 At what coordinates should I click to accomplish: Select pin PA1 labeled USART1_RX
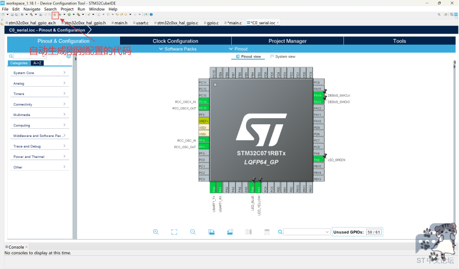tap(220, 188)
